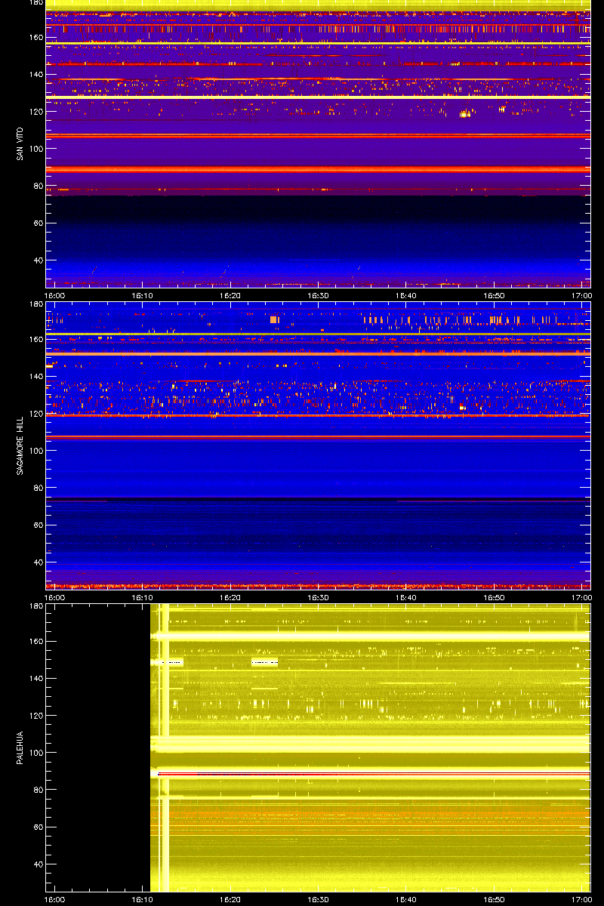Click the 100 frequency tick of Sagamore Hill
The image size is (604, 906).
35,451
